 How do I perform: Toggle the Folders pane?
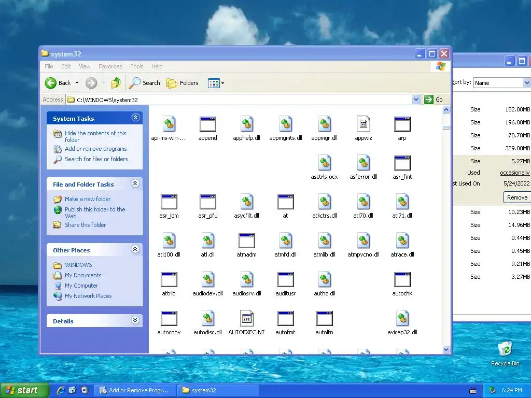pos(182,83)
